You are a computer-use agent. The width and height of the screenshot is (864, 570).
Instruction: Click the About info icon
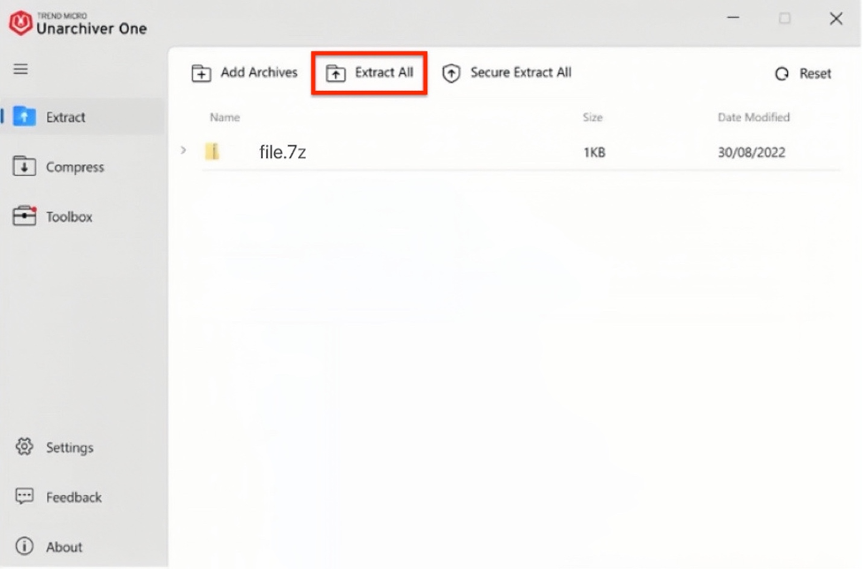pos(24,546)
